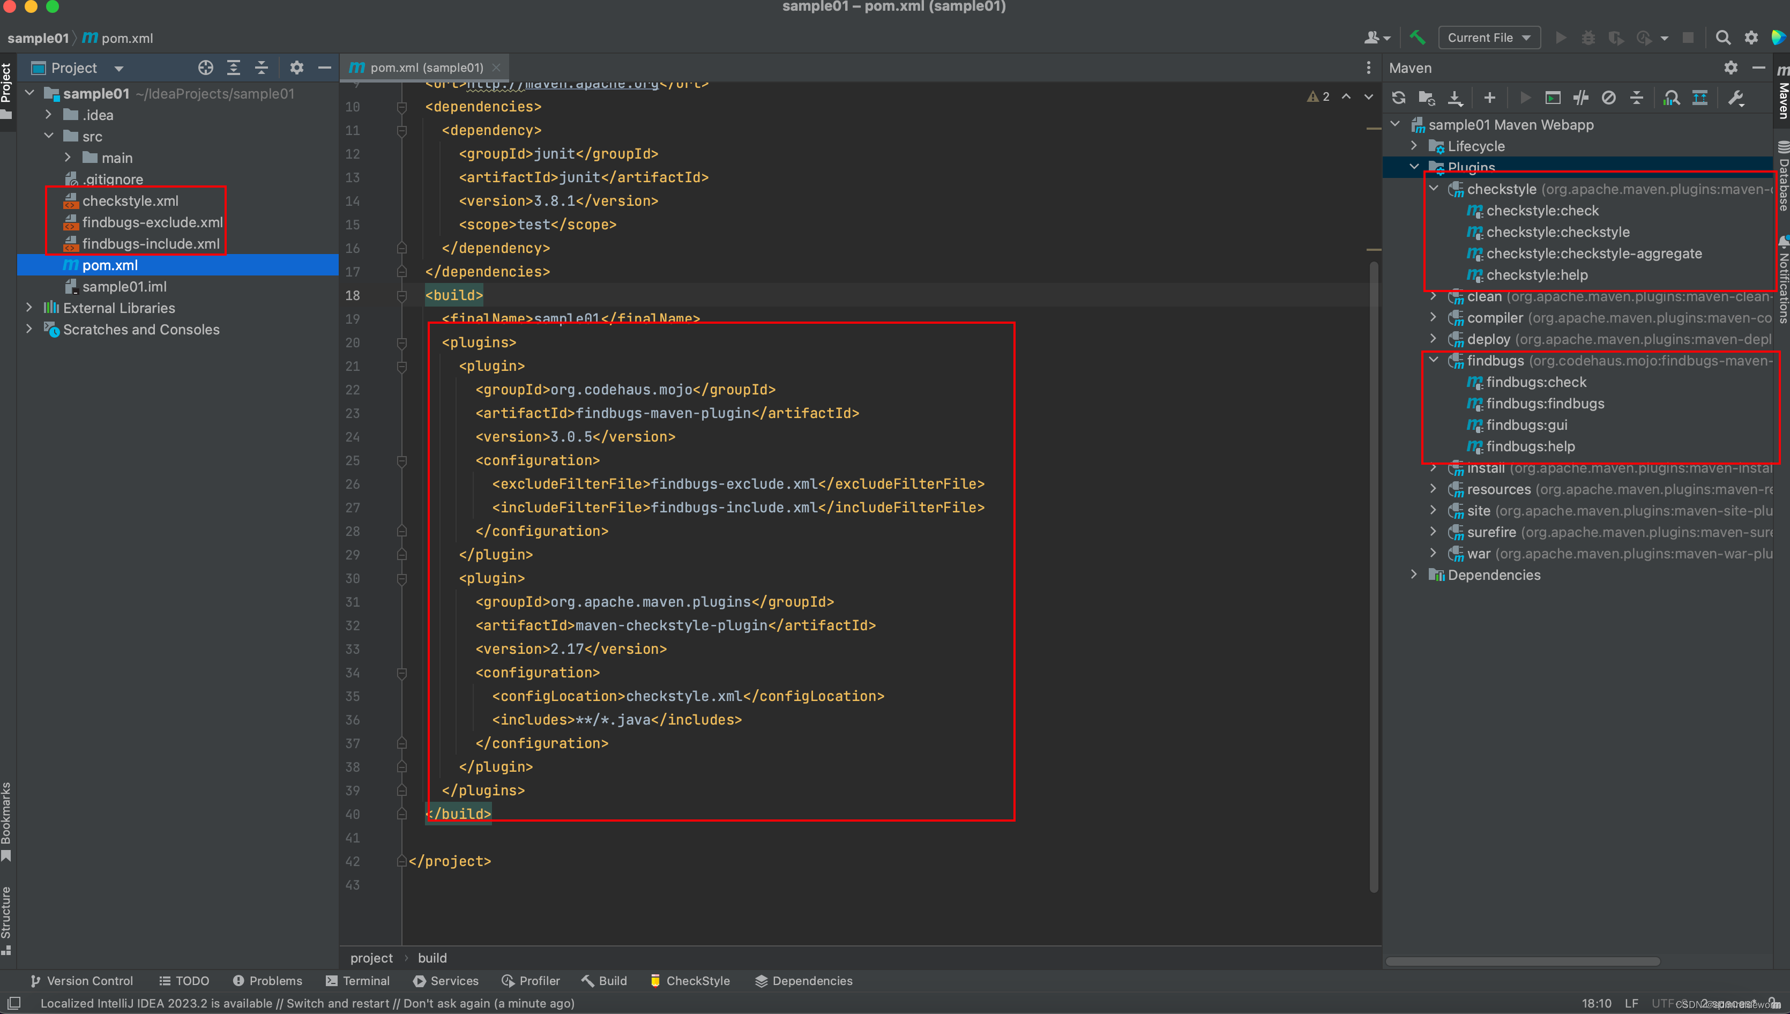
Task: Open Maven settings wrench icon
Action: 1736,98
